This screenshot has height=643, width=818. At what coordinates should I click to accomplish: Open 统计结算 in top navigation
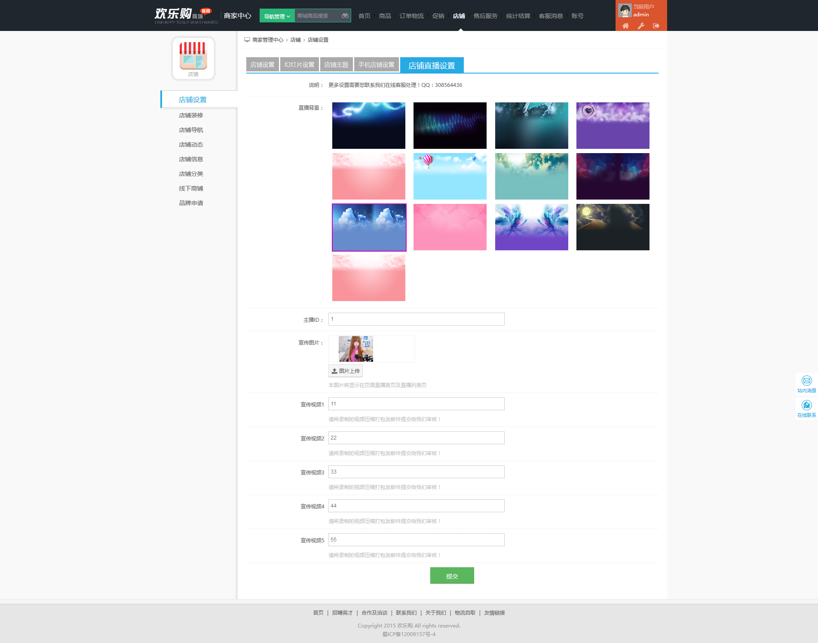(x=518, y=16)
